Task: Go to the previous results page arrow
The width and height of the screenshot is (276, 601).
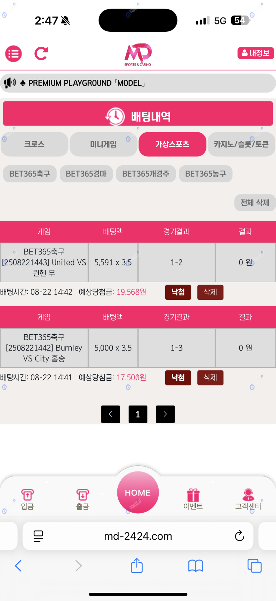Action: tap(110, 414)
